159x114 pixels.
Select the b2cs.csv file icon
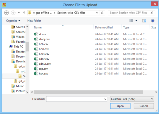tap(36, 54)
